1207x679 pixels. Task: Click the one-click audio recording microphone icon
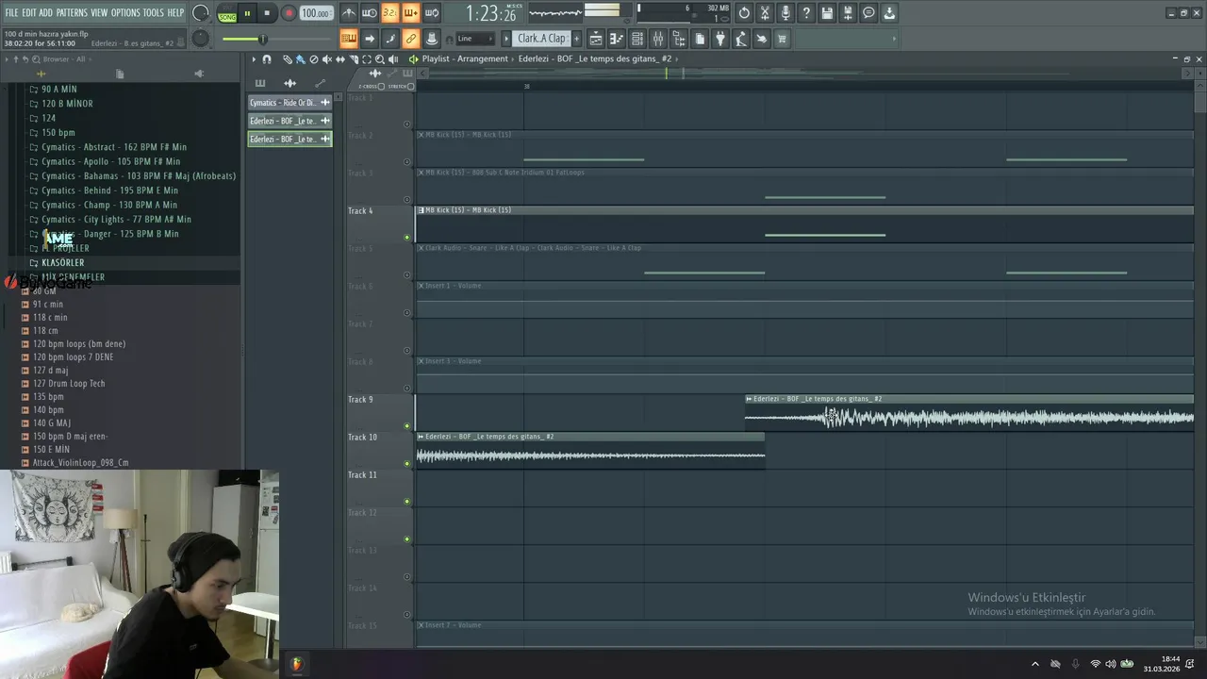[785, 13]
